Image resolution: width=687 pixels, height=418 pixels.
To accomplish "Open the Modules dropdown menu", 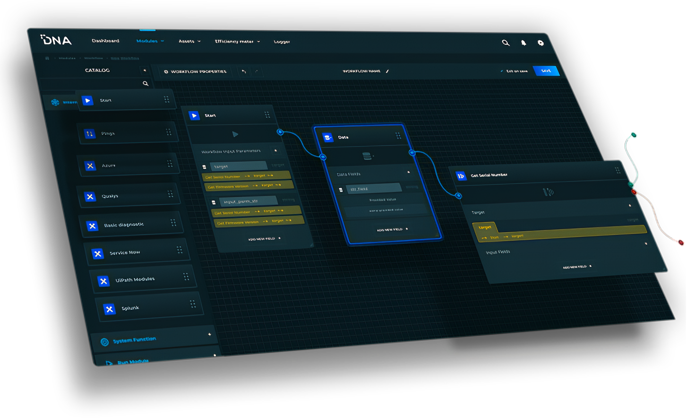I will (150, 41).
